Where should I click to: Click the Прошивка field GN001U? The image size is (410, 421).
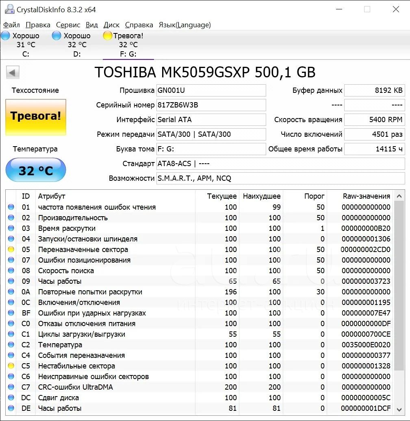pyautogui.click(x=211, y=90)
